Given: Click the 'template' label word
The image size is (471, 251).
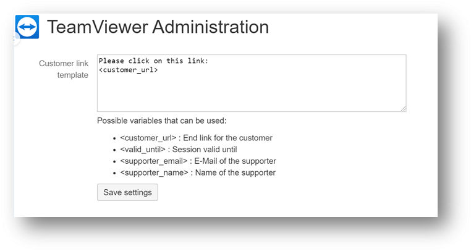Looking at the screenshot, I should pos(73,75).
